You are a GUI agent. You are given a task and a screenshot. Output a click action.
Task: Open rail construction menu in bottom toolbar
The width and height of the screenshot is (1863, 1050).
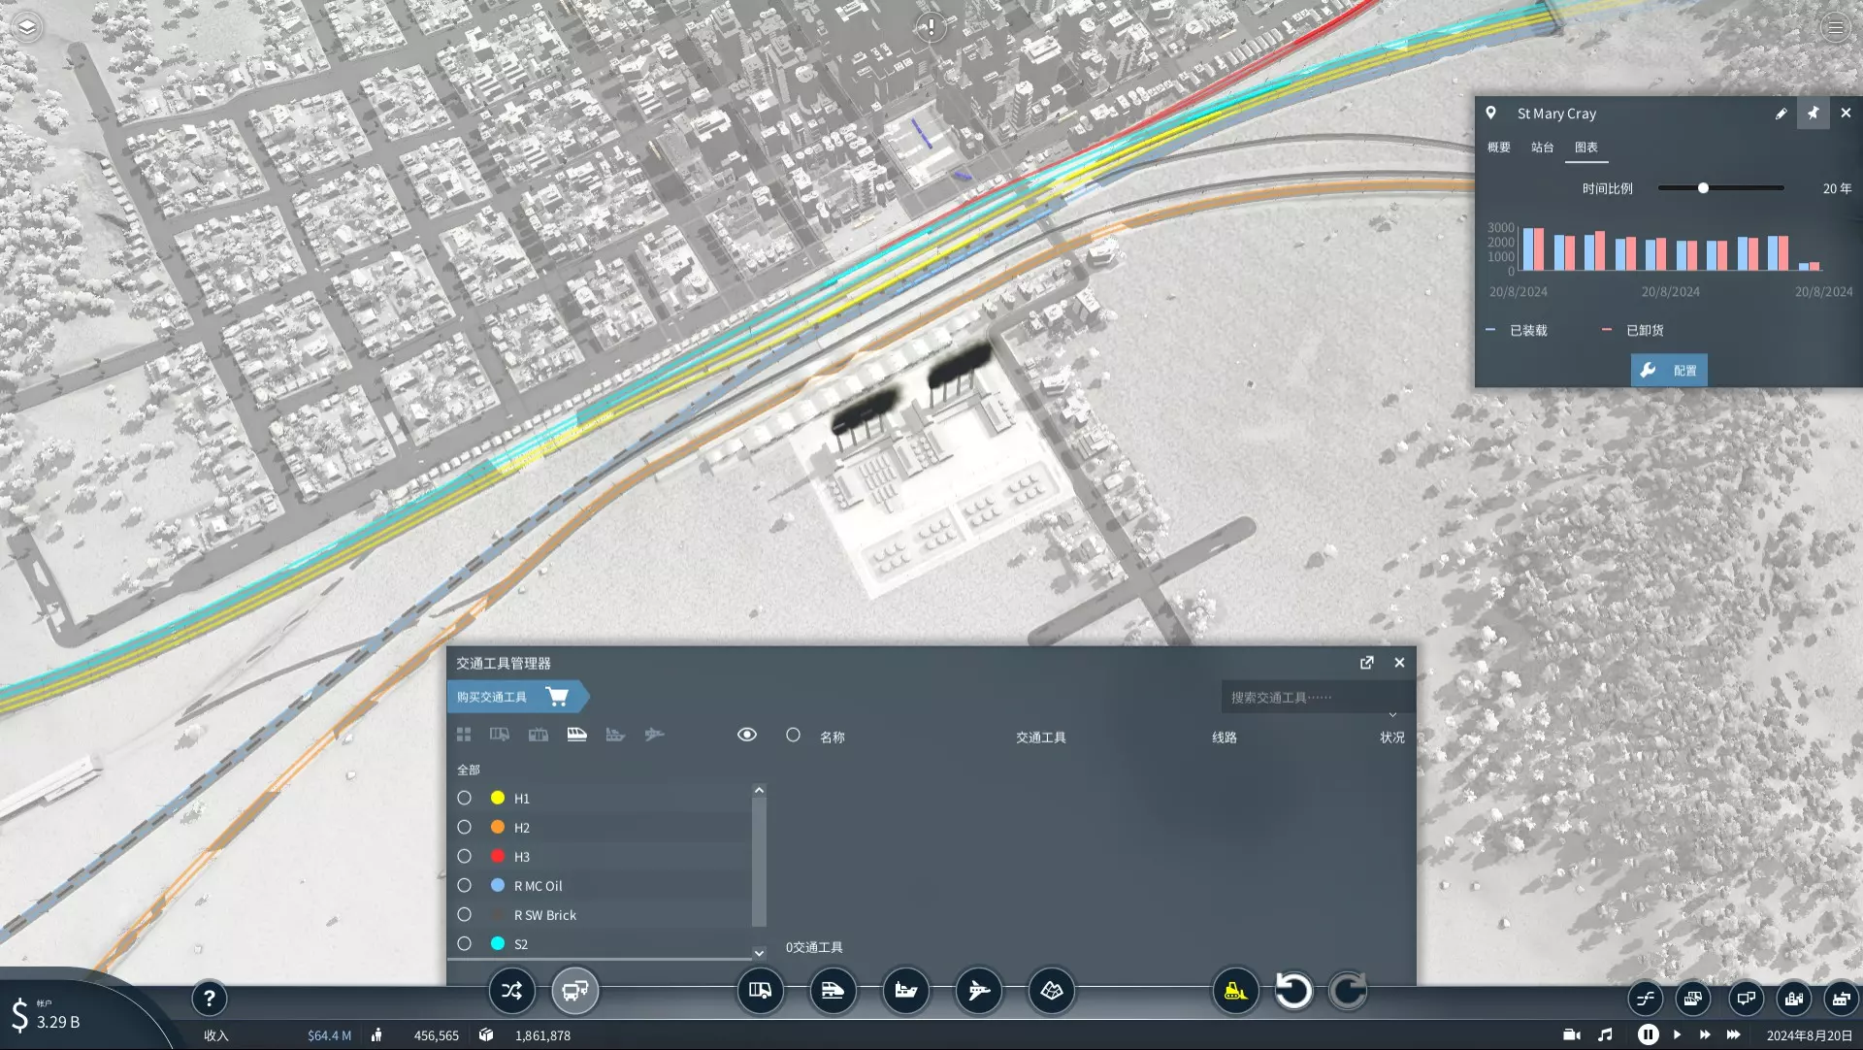pyautogui.click(x=833, y=991)
